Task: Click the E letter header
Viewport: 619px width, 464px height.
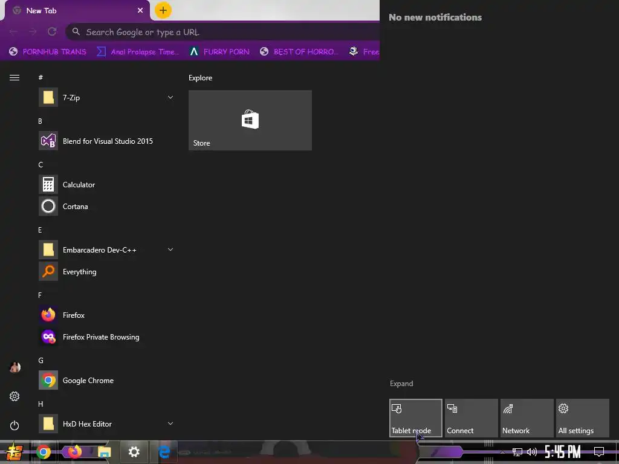Action: [40, 230]
